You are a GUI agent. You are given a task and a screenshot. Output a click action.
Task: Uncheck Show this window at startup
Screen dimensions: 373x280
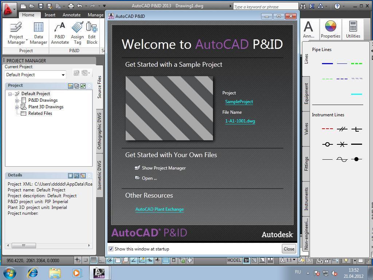coord(111,249)
